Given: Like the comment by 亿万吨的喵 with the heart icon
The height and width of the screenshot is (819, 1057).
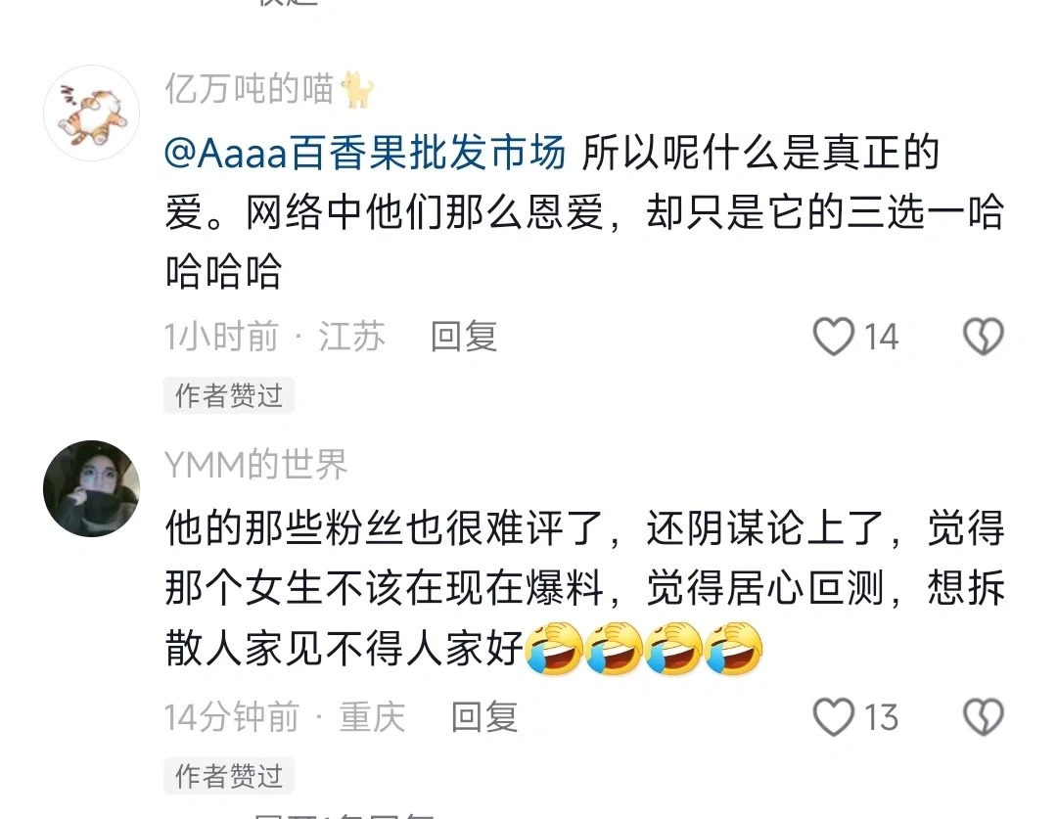Looking at the screenshot, I should (x=833, y=337).
